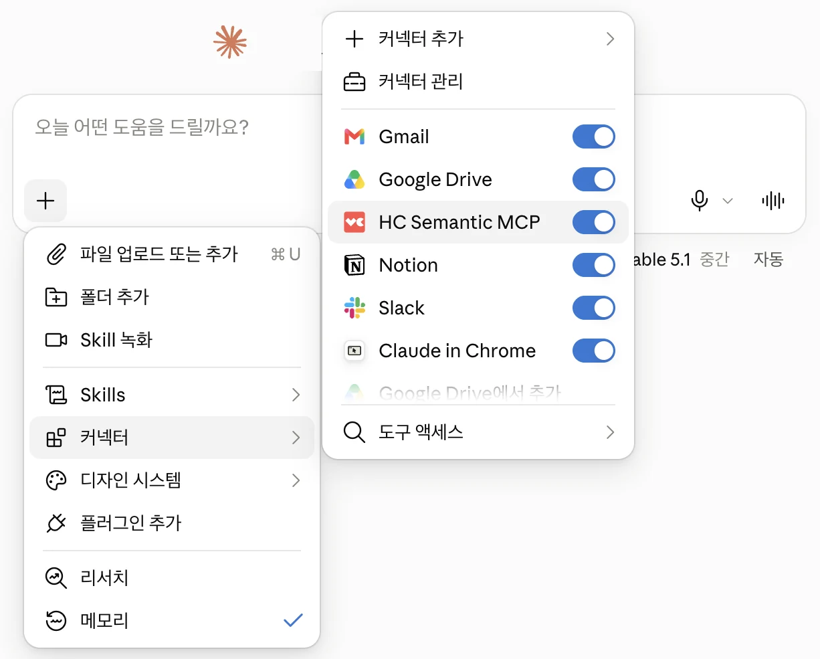
Task: Expand the 도구 액세스 submenu chevron
Action: coord(610,432)
